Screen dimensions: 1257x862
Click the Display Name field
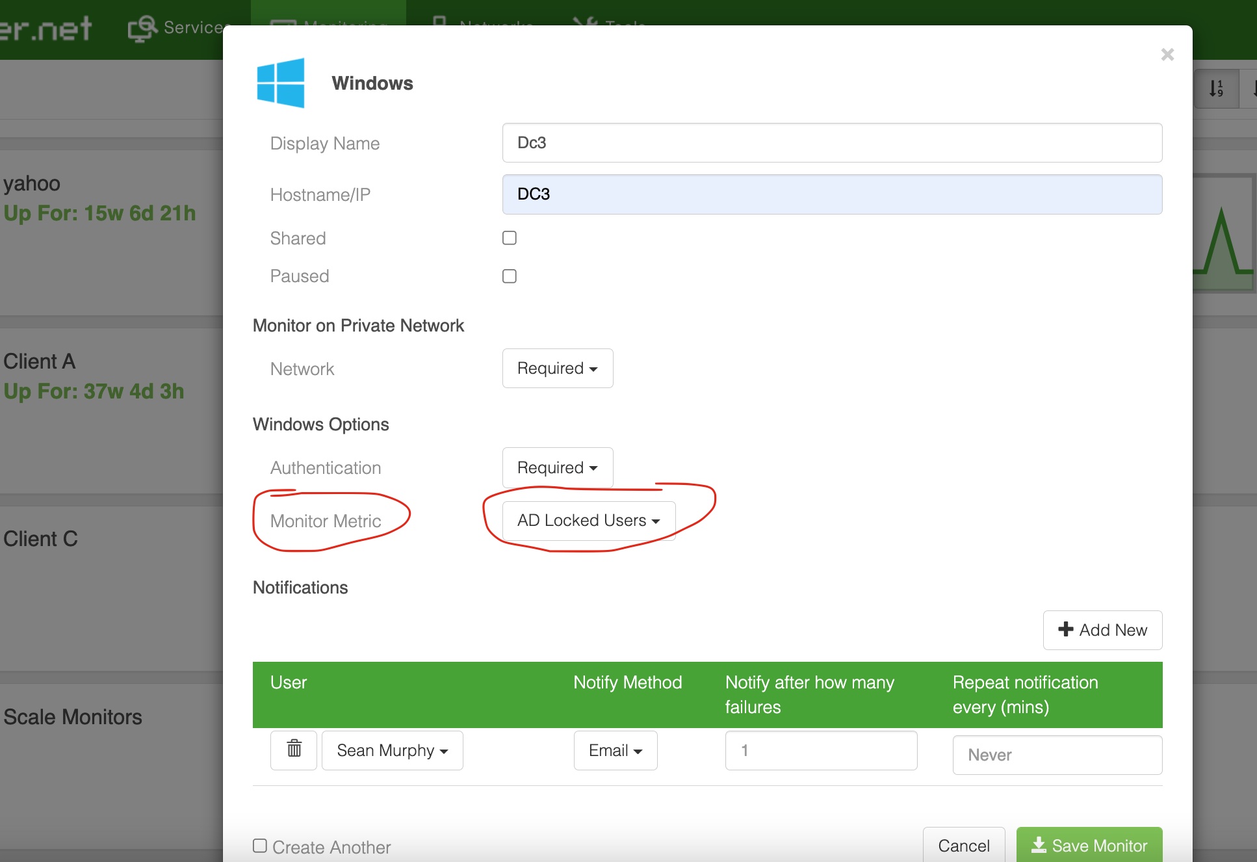[831, 143]
